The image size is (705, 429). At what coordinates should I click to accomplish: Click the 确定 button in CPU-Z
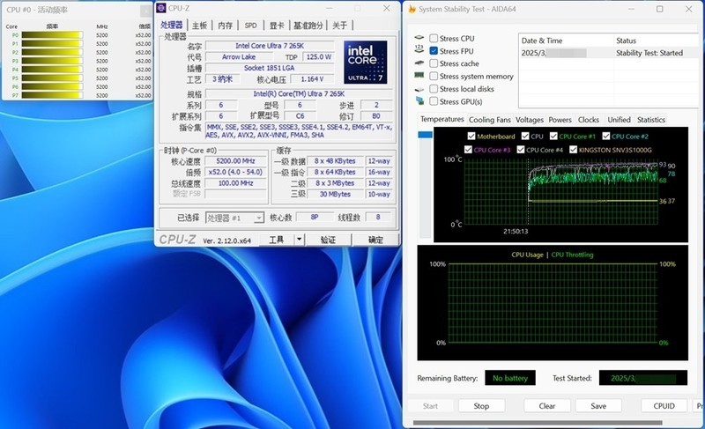[x=375, y=240]
